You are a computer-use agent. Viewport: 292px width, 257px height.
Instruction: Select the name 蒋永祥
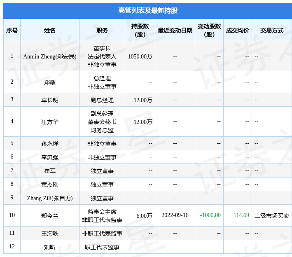click(50, 144)
